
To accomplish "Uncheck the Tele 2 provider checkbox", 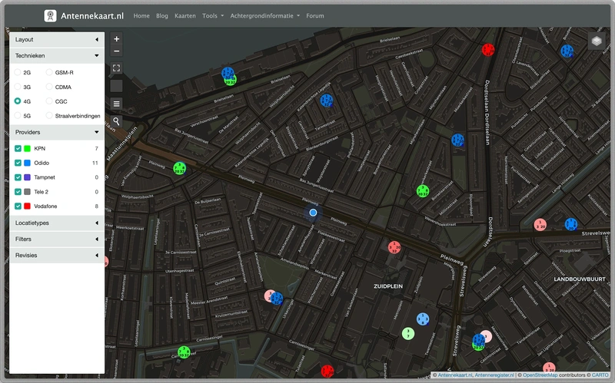I will point(18,192).
